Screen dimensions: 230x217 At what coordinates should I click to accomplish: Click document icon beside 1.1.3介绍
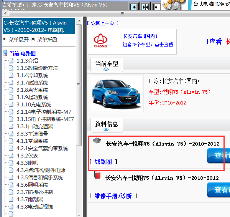11,61
